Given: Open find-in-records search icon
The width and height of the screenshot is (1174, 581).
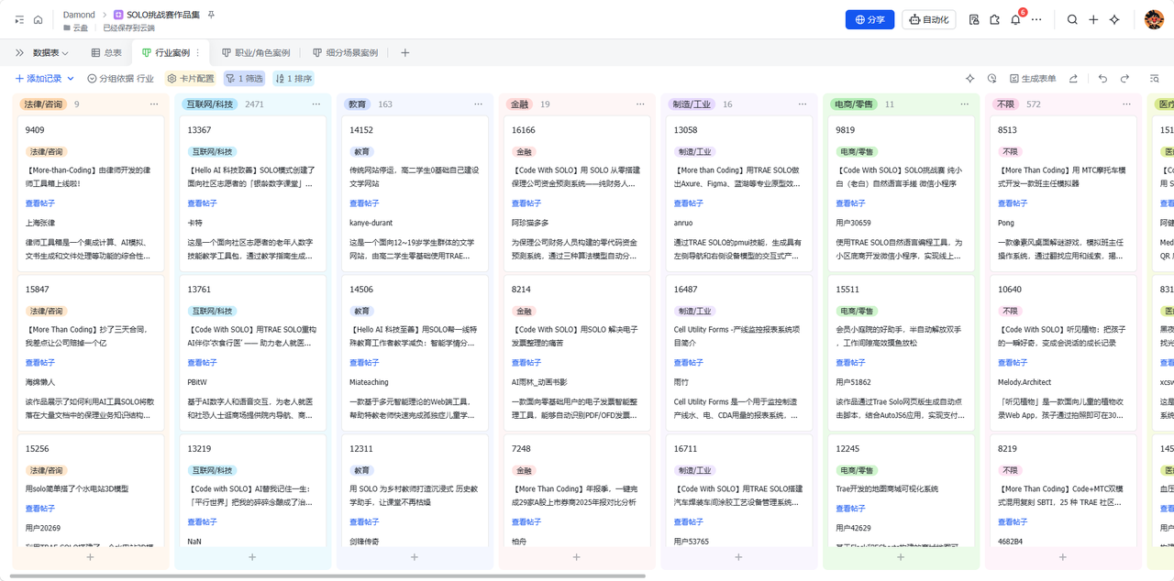Looking at the screenshot, I should point(1155,79).
